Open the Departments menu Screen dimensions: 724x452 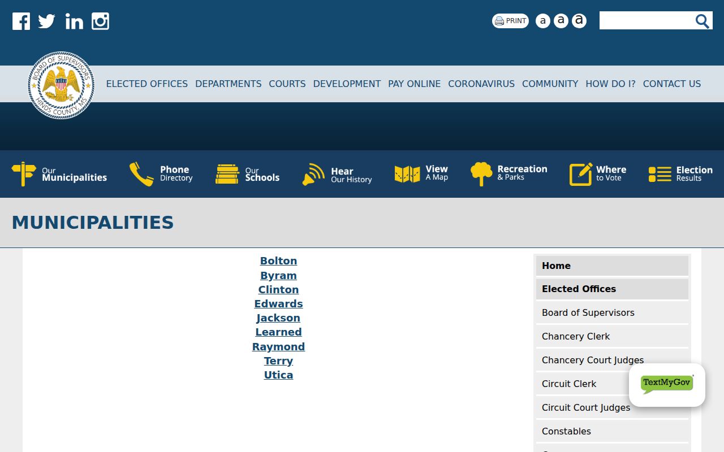click(x=229, y=84)
